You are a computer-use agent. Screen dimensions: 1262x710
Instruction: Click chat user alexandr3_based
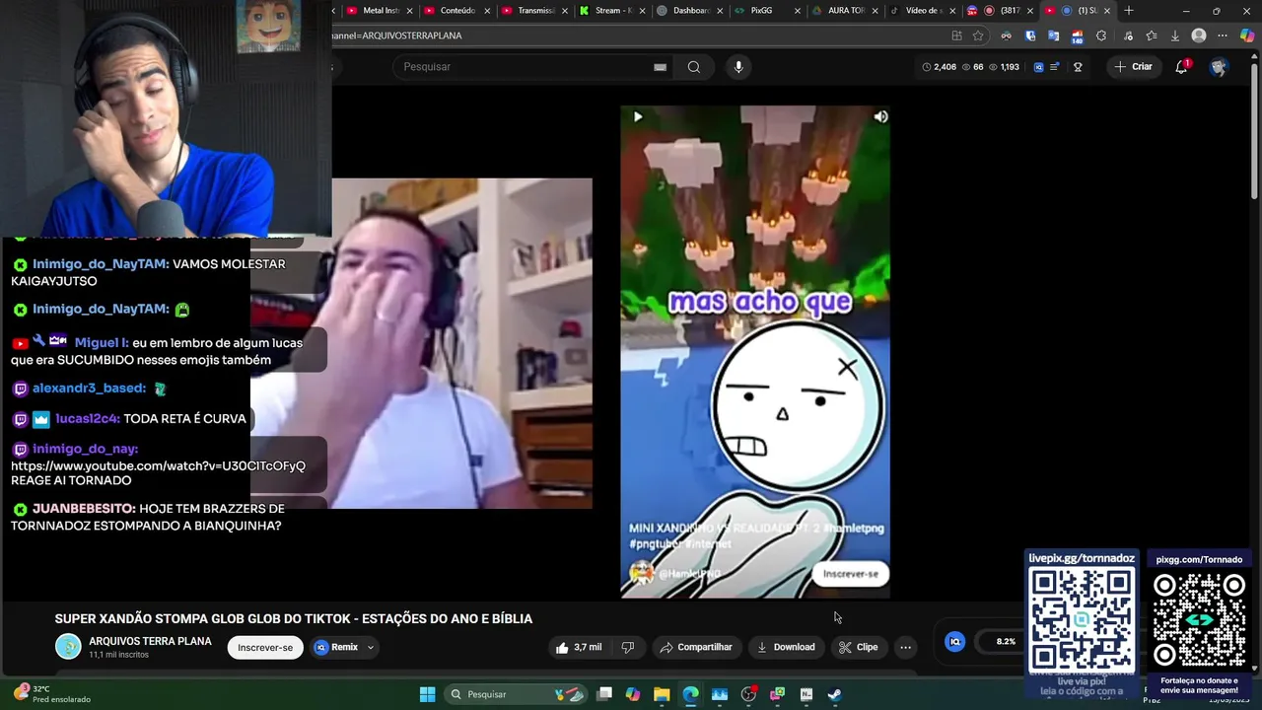(89, 389)
